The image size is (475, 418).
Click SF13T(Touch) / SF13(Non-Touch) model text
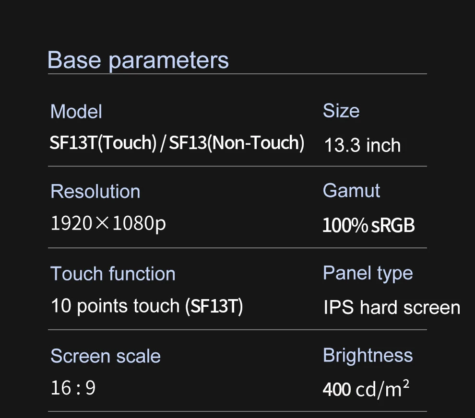pyautogui.click(x=177, y=142)
